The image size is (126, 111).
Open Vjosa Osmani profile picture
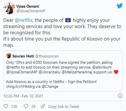click(x=9, y=8)
